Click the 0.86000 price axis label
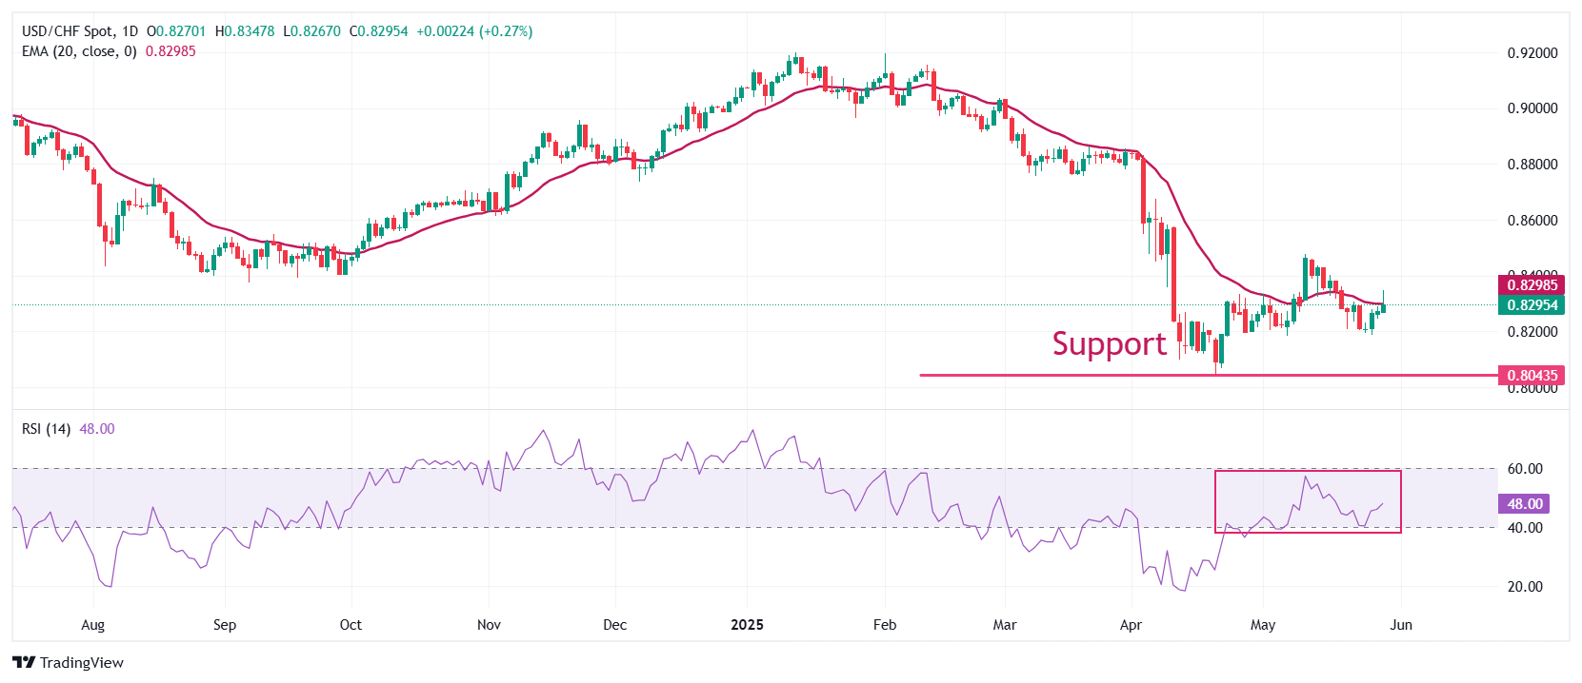This screenshot has height=683, width=1582. point(1532,221)
